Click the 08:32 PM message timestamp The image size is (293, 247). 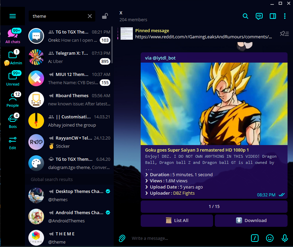tap(266, 195)
